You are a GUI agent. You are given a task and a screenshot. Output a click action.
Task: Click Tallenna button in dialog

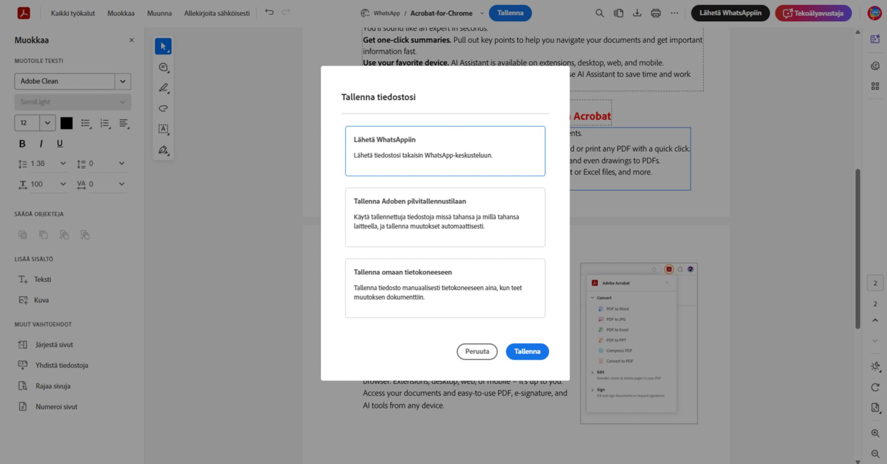click(x=527, y=351)
